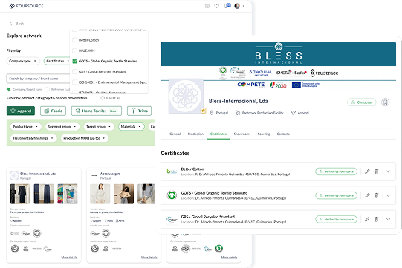The height and width of the screenshot is (268, 402).
Task: Open the Showrooms tab
Action: point(242,134)
